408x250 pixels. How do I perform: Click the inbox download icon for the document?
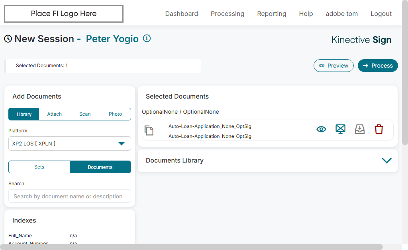click(359, 129)
